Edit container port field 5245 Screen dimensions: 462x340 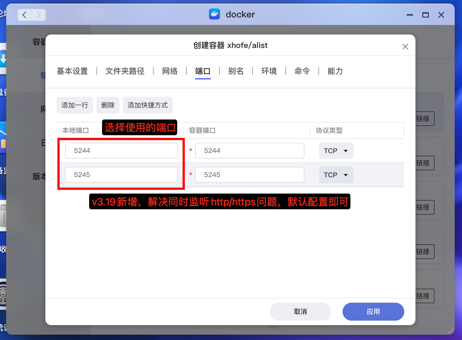pos(250,175)
